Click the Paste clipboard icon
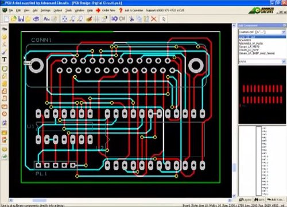Image resolution: width=287 pixels, height=207 pixels. 146,19
